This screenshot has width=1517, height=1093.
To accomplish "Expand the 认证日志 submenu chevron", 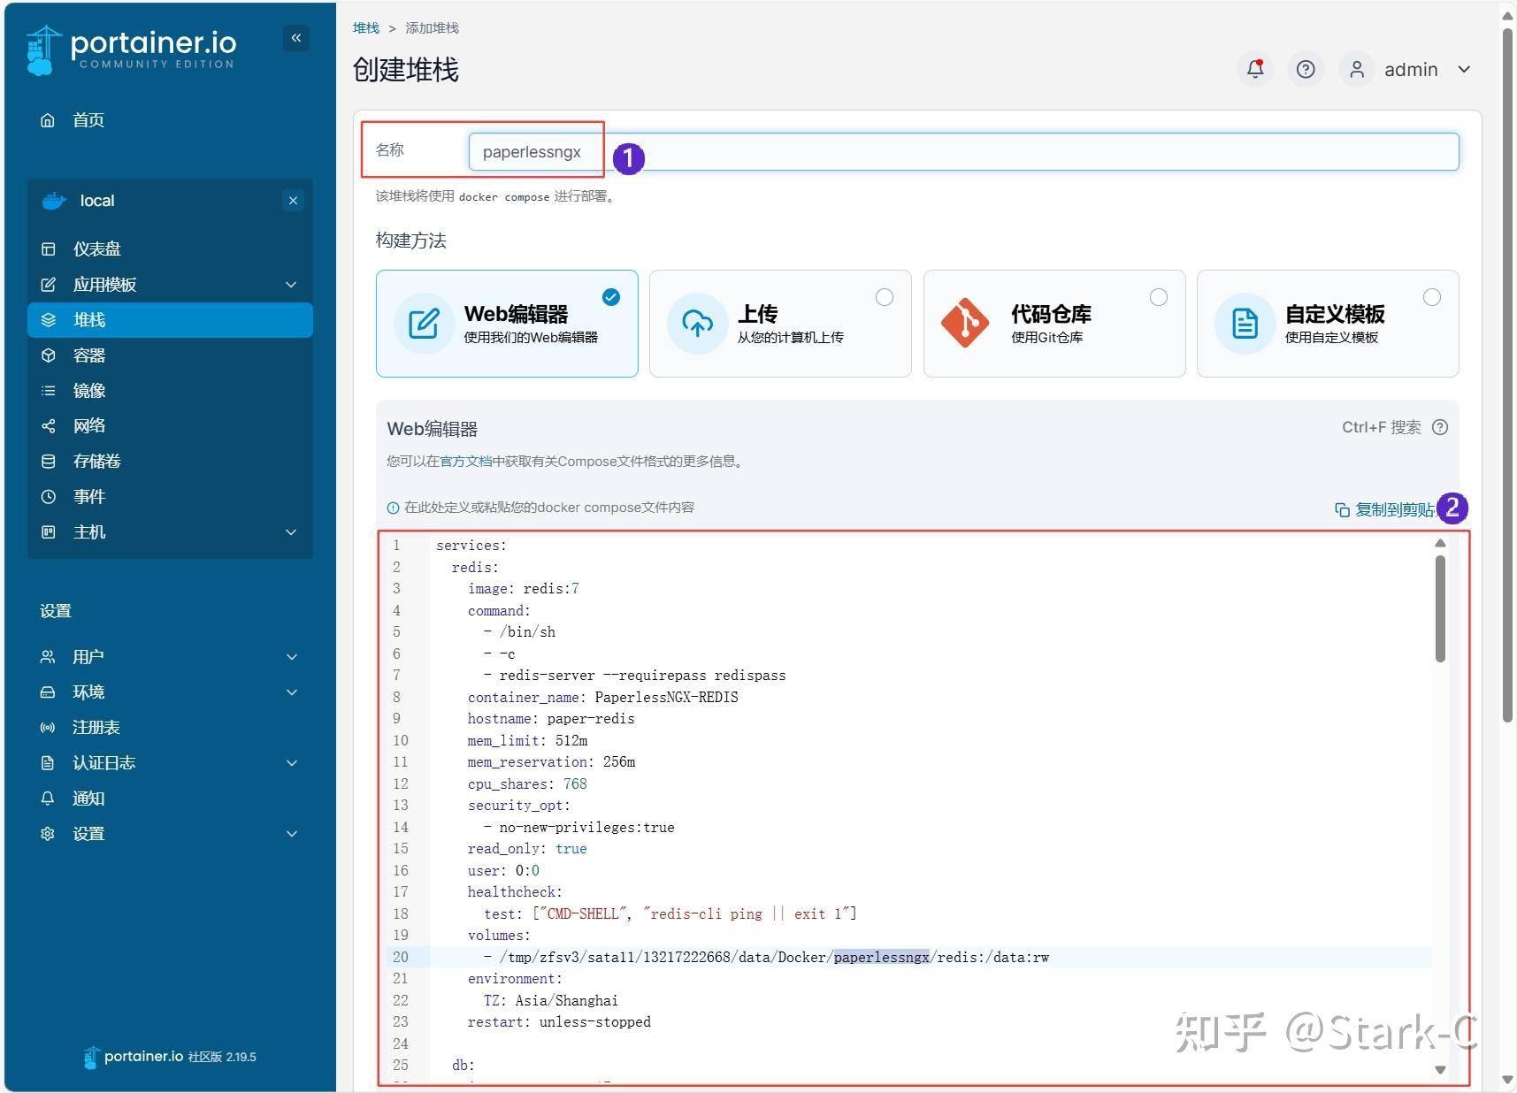I will click(x=292, y=763).
